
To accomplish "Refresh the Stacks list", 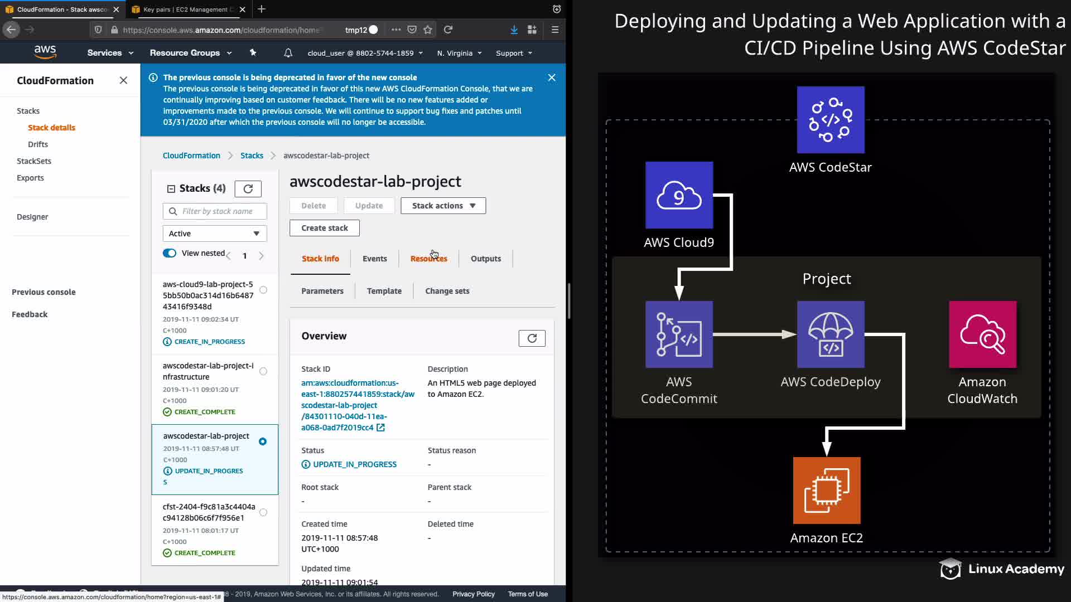I will click(248, 189).
